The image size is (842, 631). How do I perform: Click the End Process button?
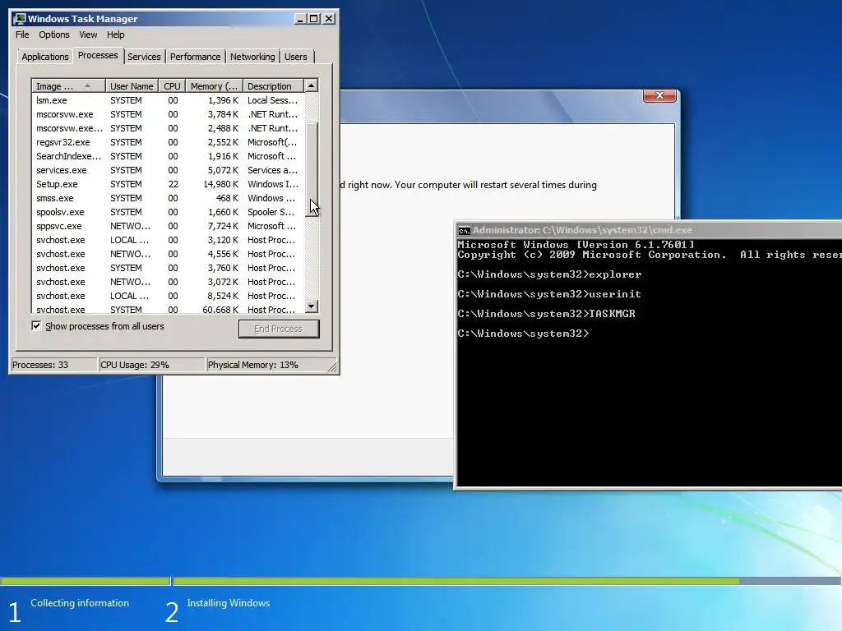click(279, 329)
